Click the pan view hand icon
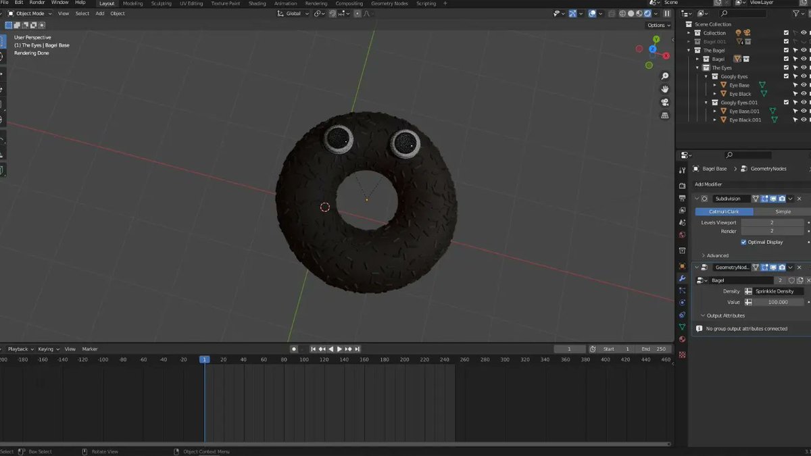Image resolution: width=811 pixels, height=456 pixels. (665, 89)
